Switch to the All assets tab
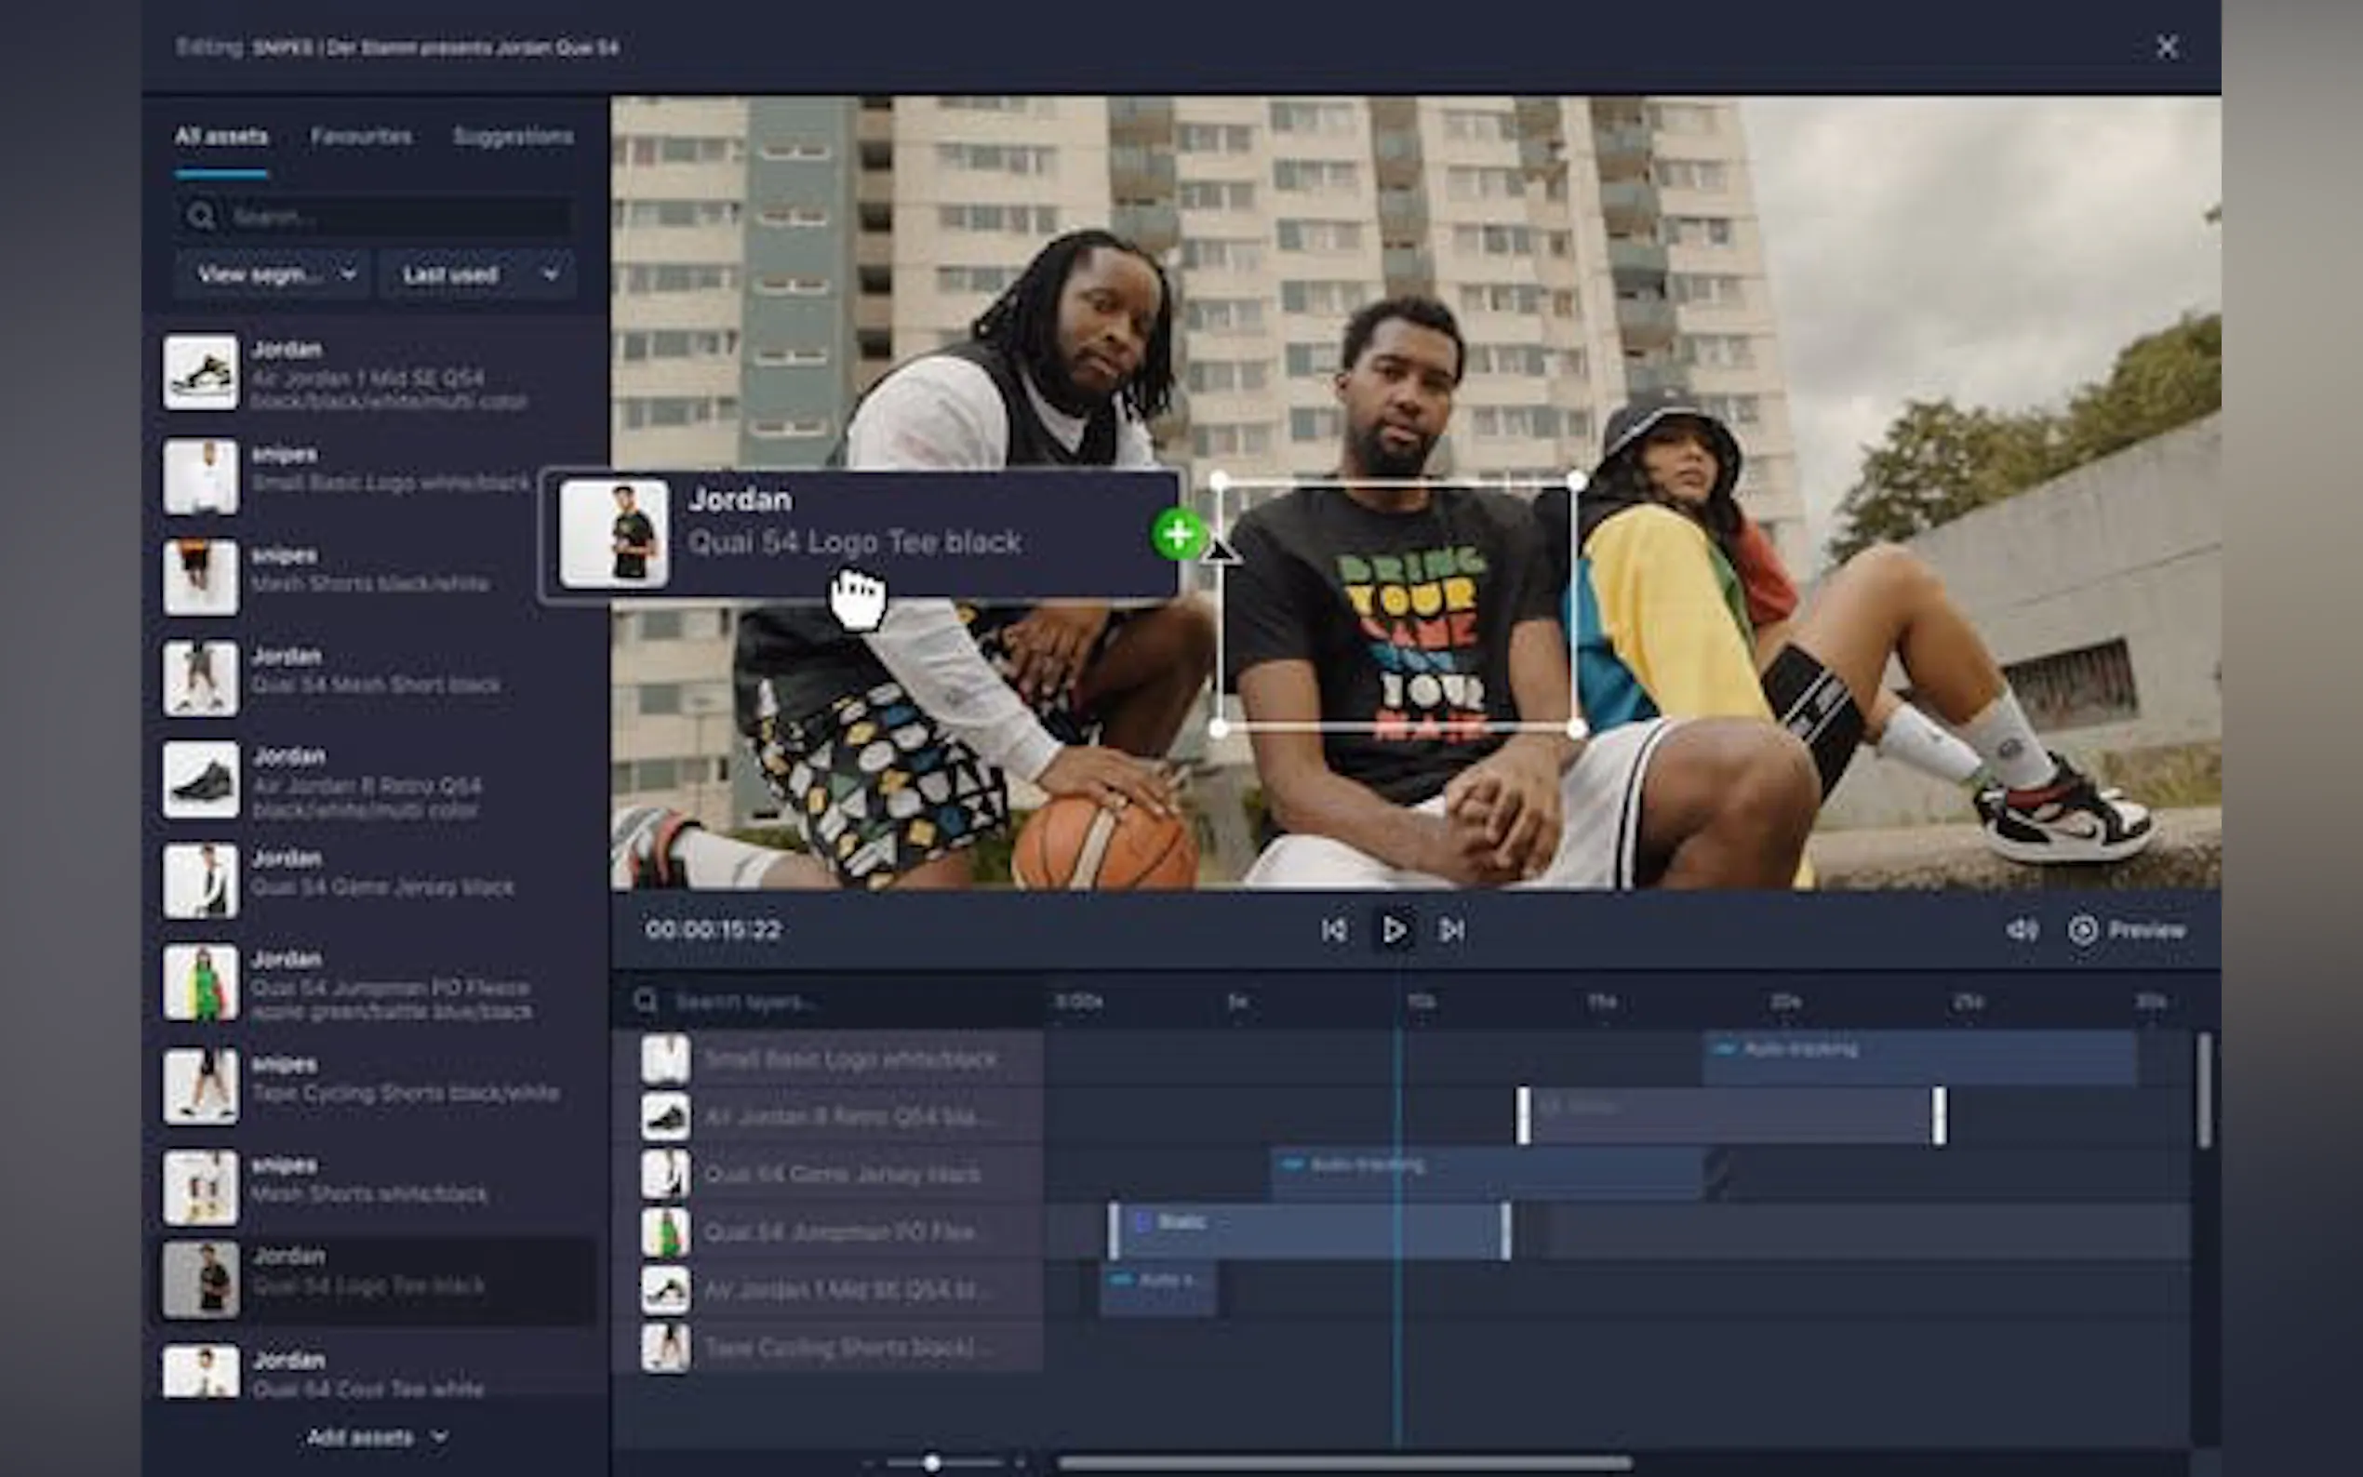 pyautogui.click(x=220, y=137)
